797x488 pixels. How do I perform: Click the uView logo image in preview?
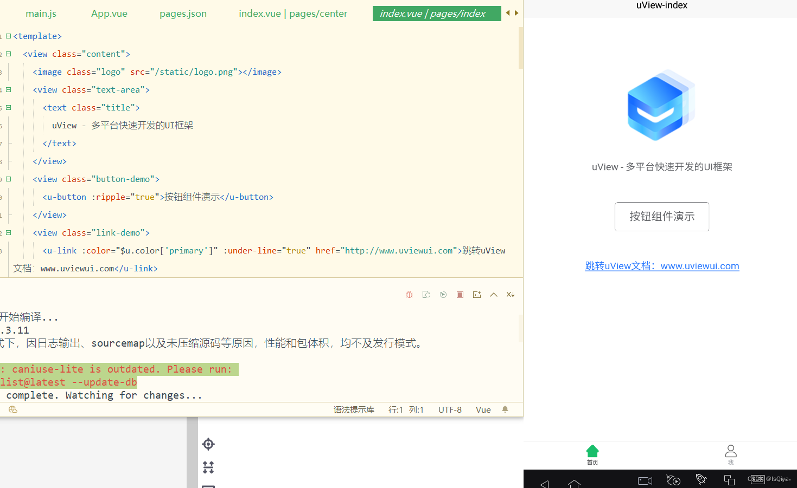pos(661,105)
